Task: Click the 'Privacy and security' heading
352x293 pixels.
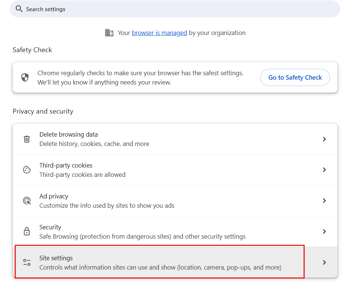Action: (43, 111)
